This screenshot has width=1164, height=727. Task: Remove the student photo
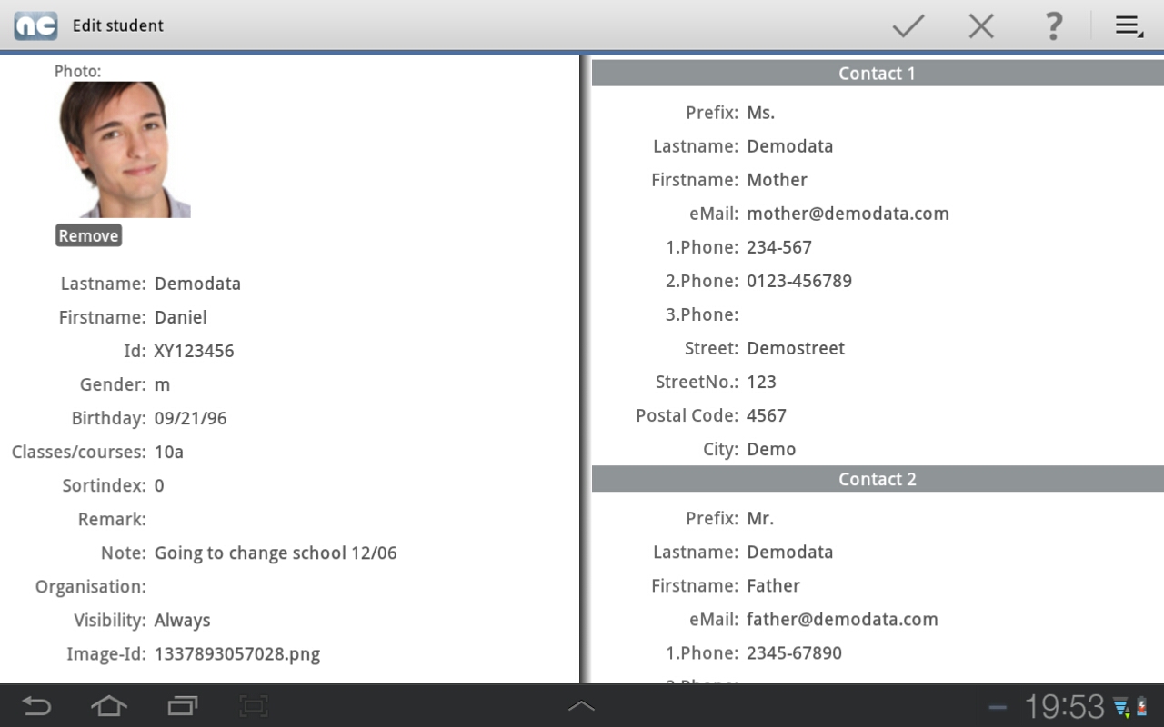88,235
